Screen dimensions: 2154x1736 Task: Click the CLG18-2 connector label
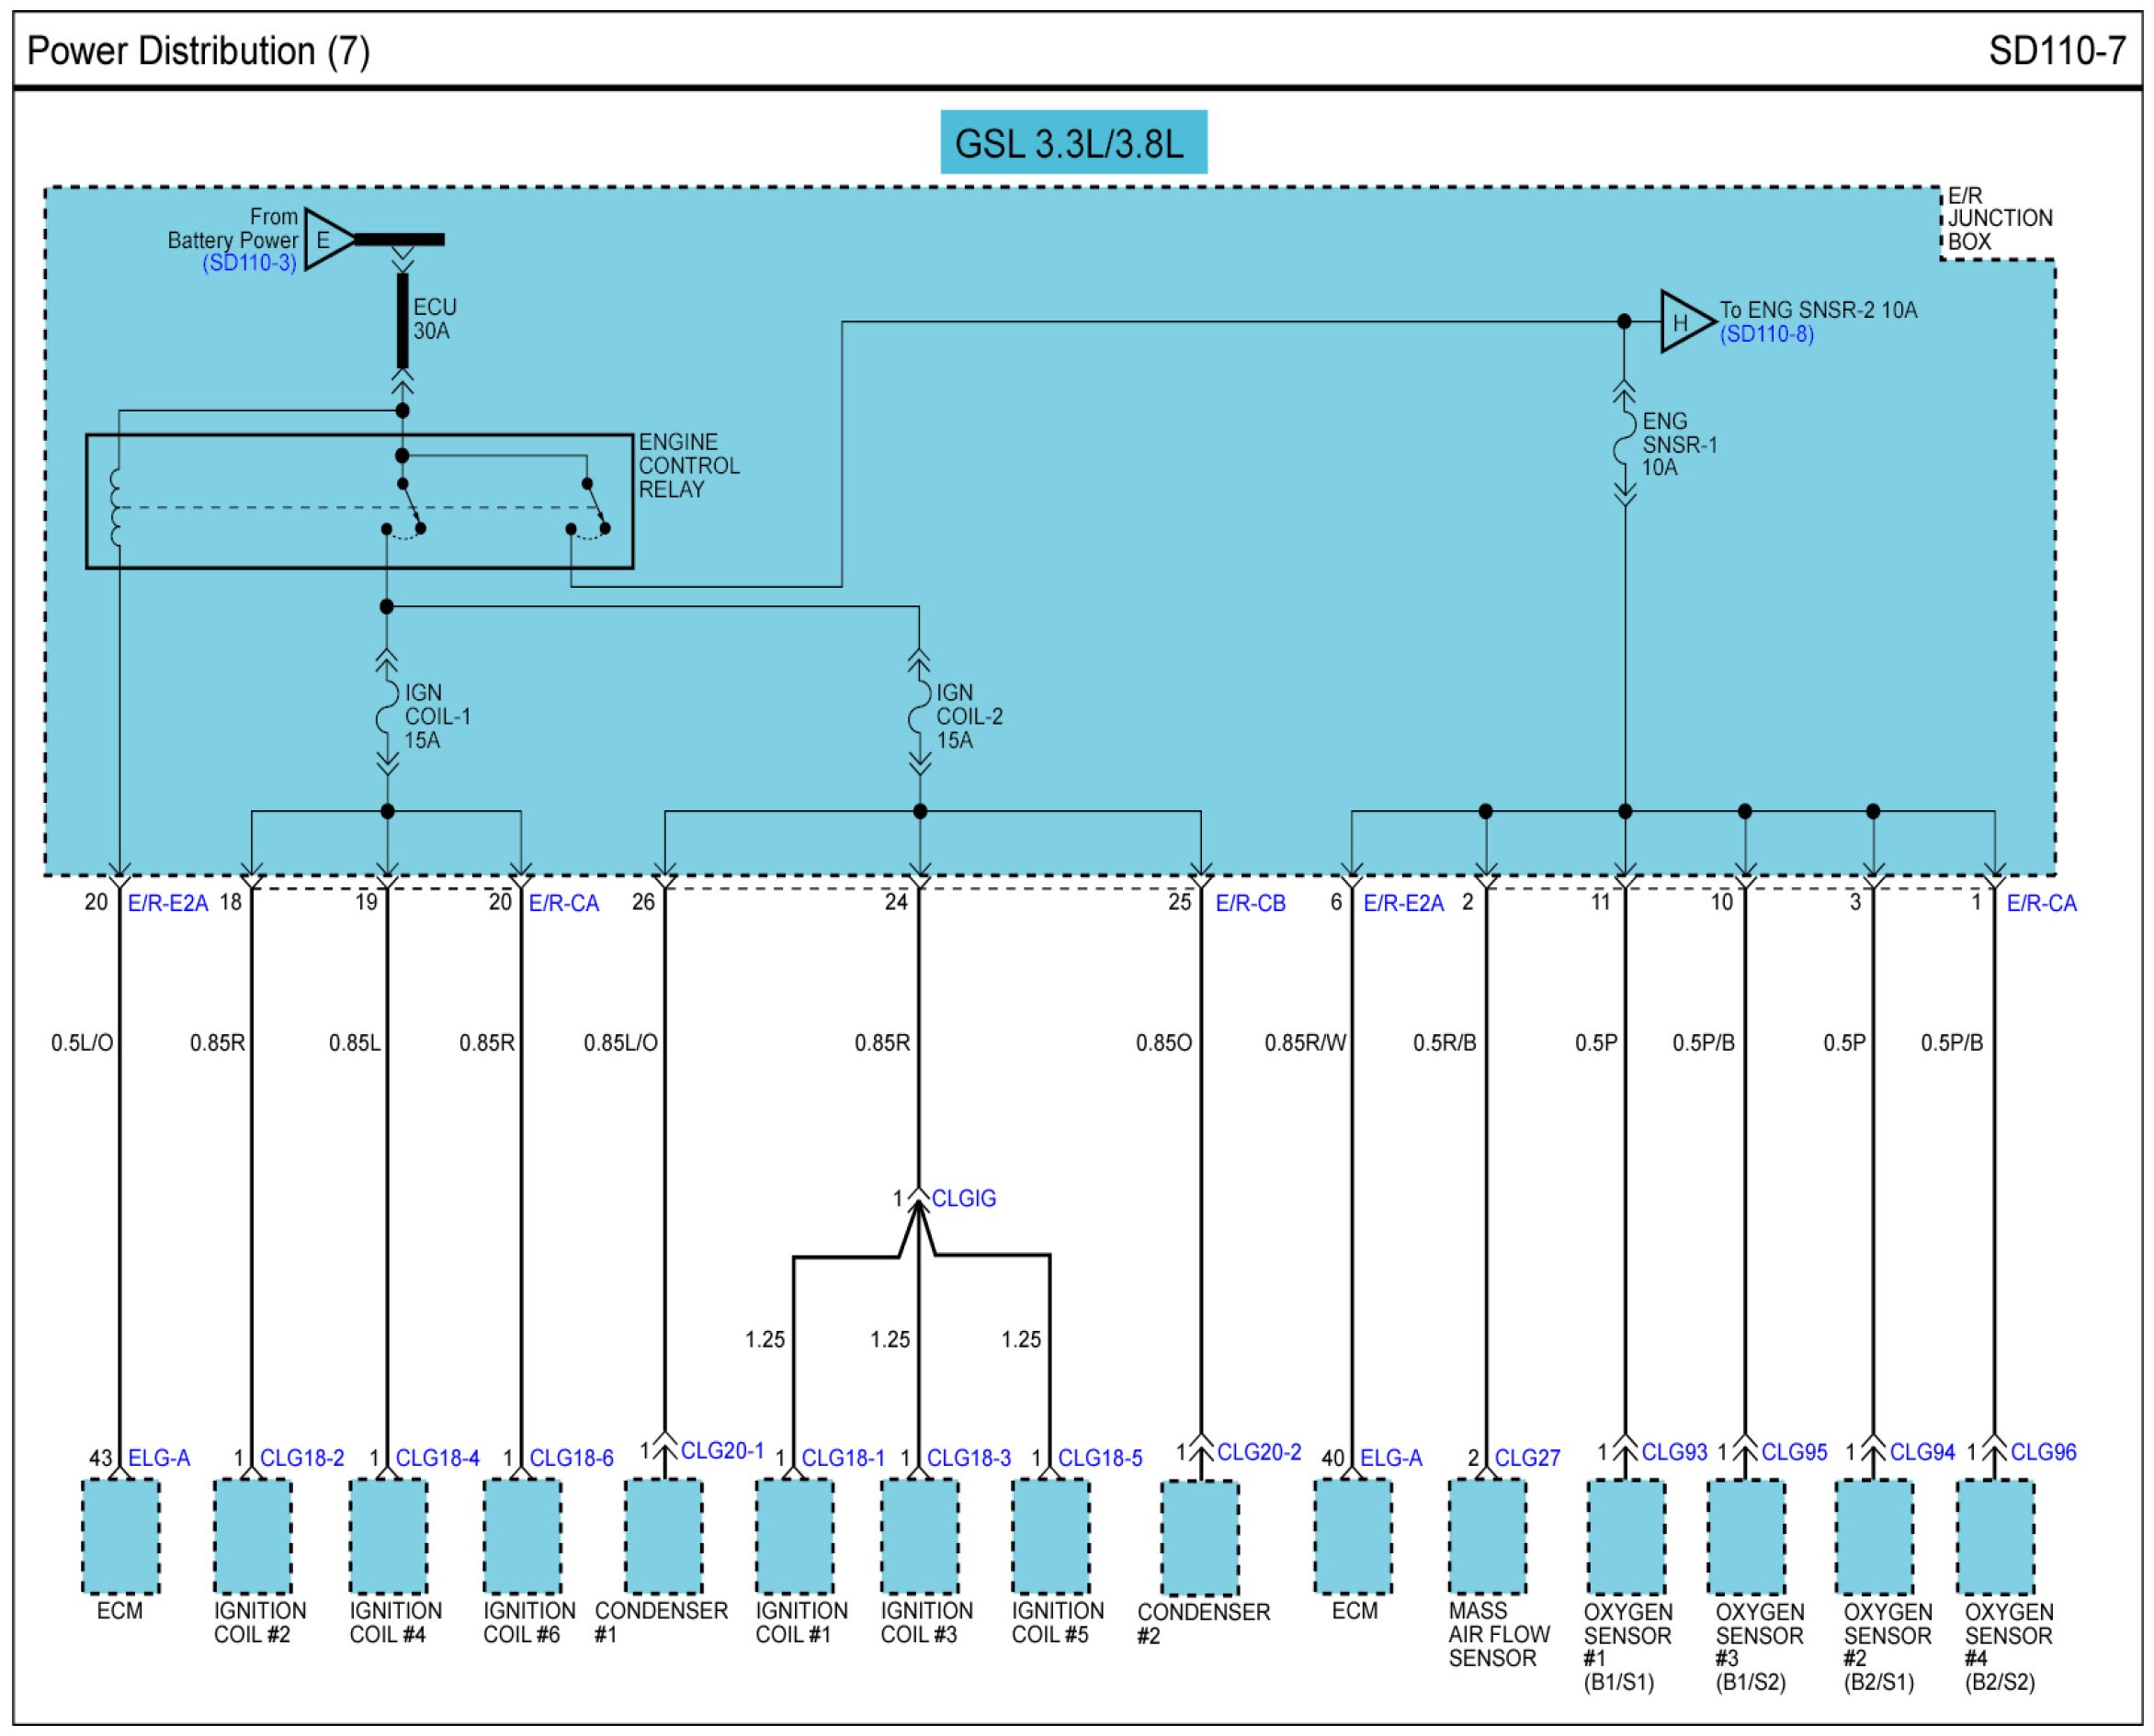(301, 1458)
